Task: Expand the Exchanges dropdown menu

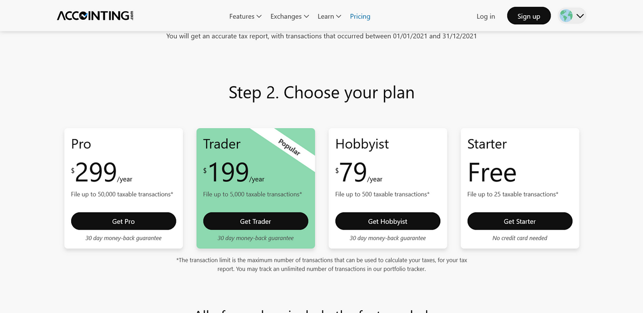Action: tap(289, 16)
